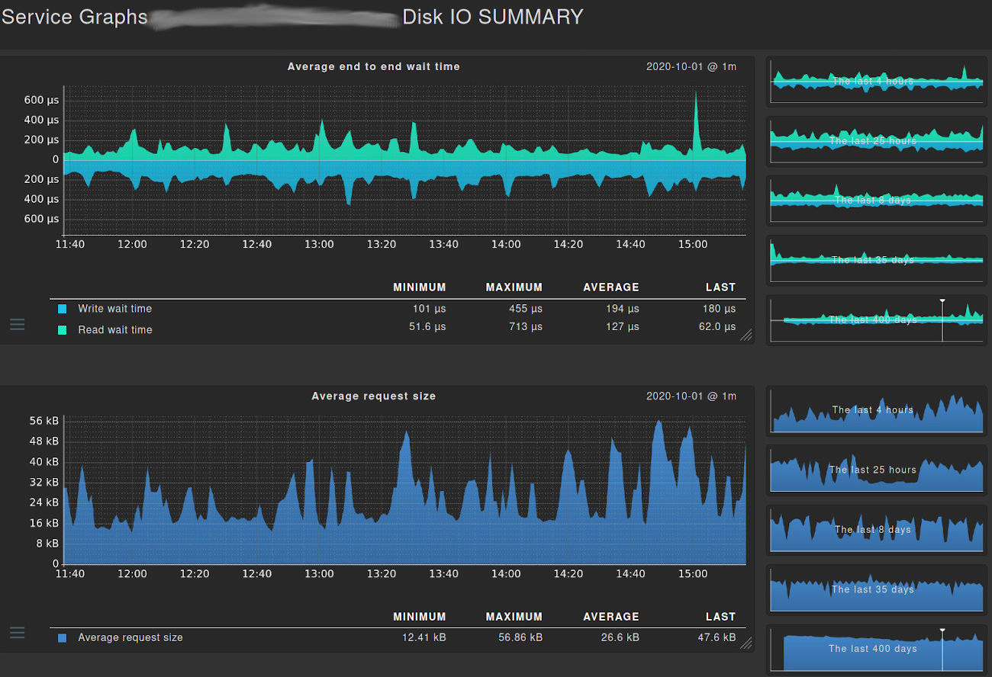Select wait time 'The last 4 hours' thumbnail
Image resolution: width=992 pixels, height=677 pixels.
(x=877, y=81)
